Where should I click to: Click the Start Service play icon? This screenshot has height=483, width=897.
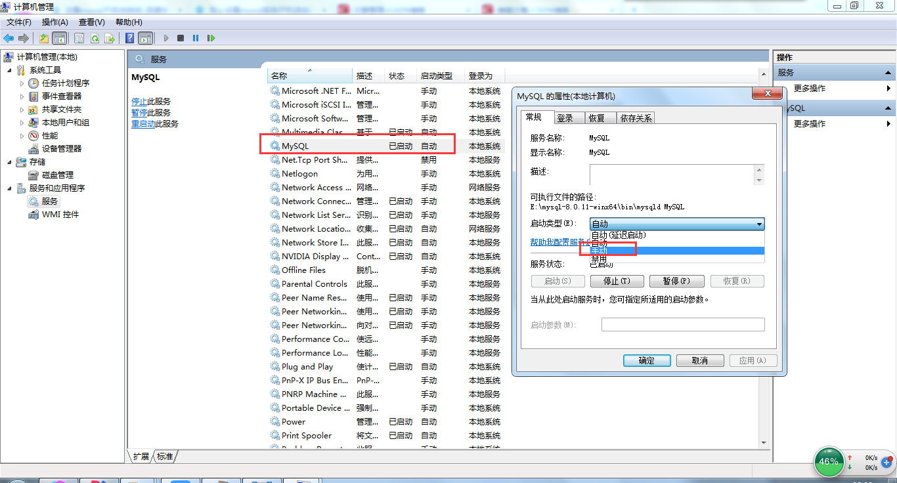click(x=166, y=38)
